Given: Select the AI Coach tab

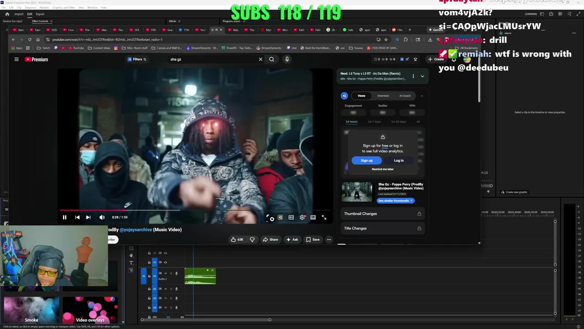Looking at the screenshot, I should coord(405,96).
